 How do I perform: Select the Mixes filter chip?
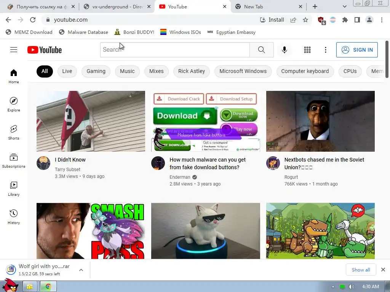click(x=157, y=71)
